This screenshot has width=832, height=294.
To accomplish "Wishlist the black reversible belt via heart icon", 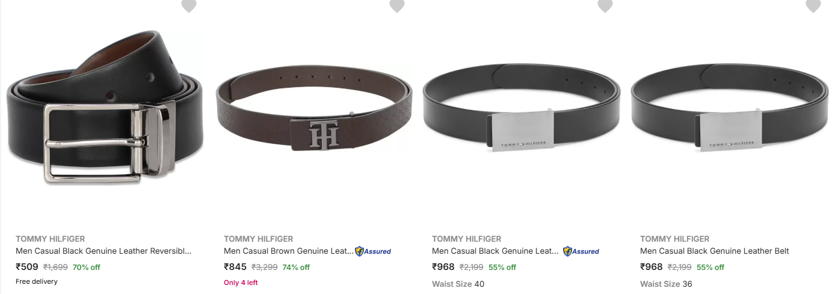I will (189, 6).
